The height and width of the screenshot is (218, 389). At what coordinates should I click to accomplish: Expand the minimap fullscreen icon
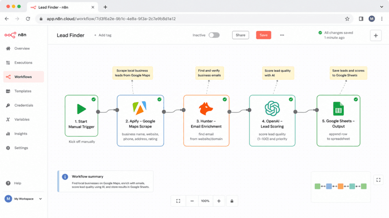coord(378,180)
